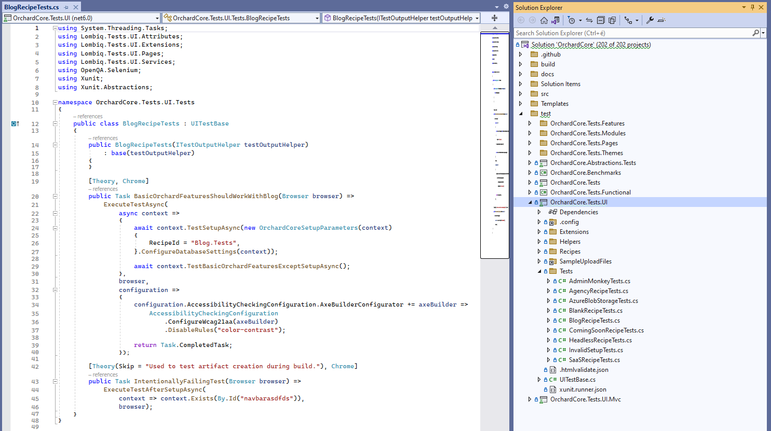The width and height of the screenshot is (771, 431).
Task: Collapse the BlogRecipeTests class outlining
Action: [55, 123]
